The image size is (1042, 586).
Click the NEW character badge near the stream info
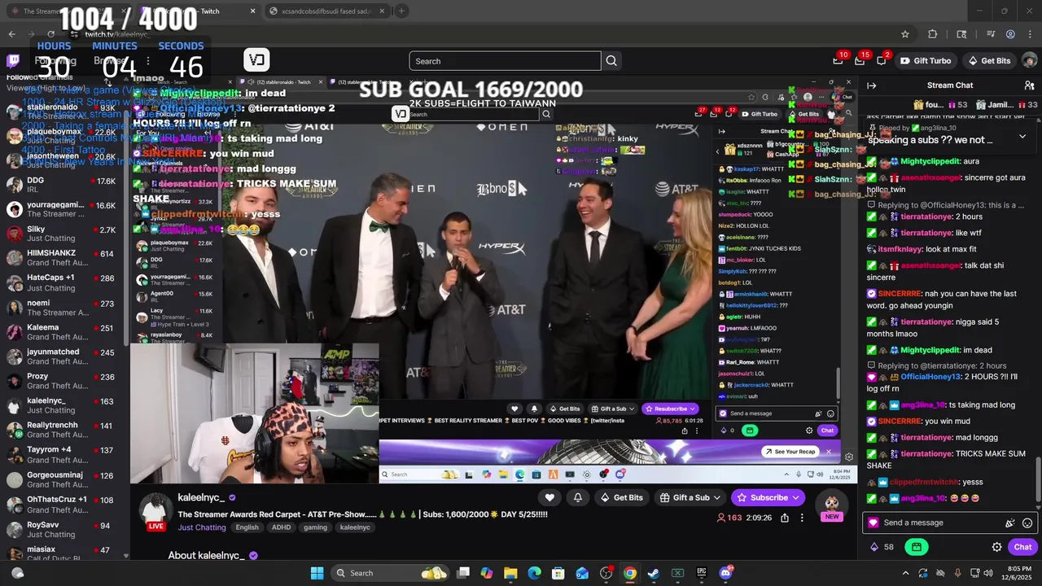(x=831, y=507)
